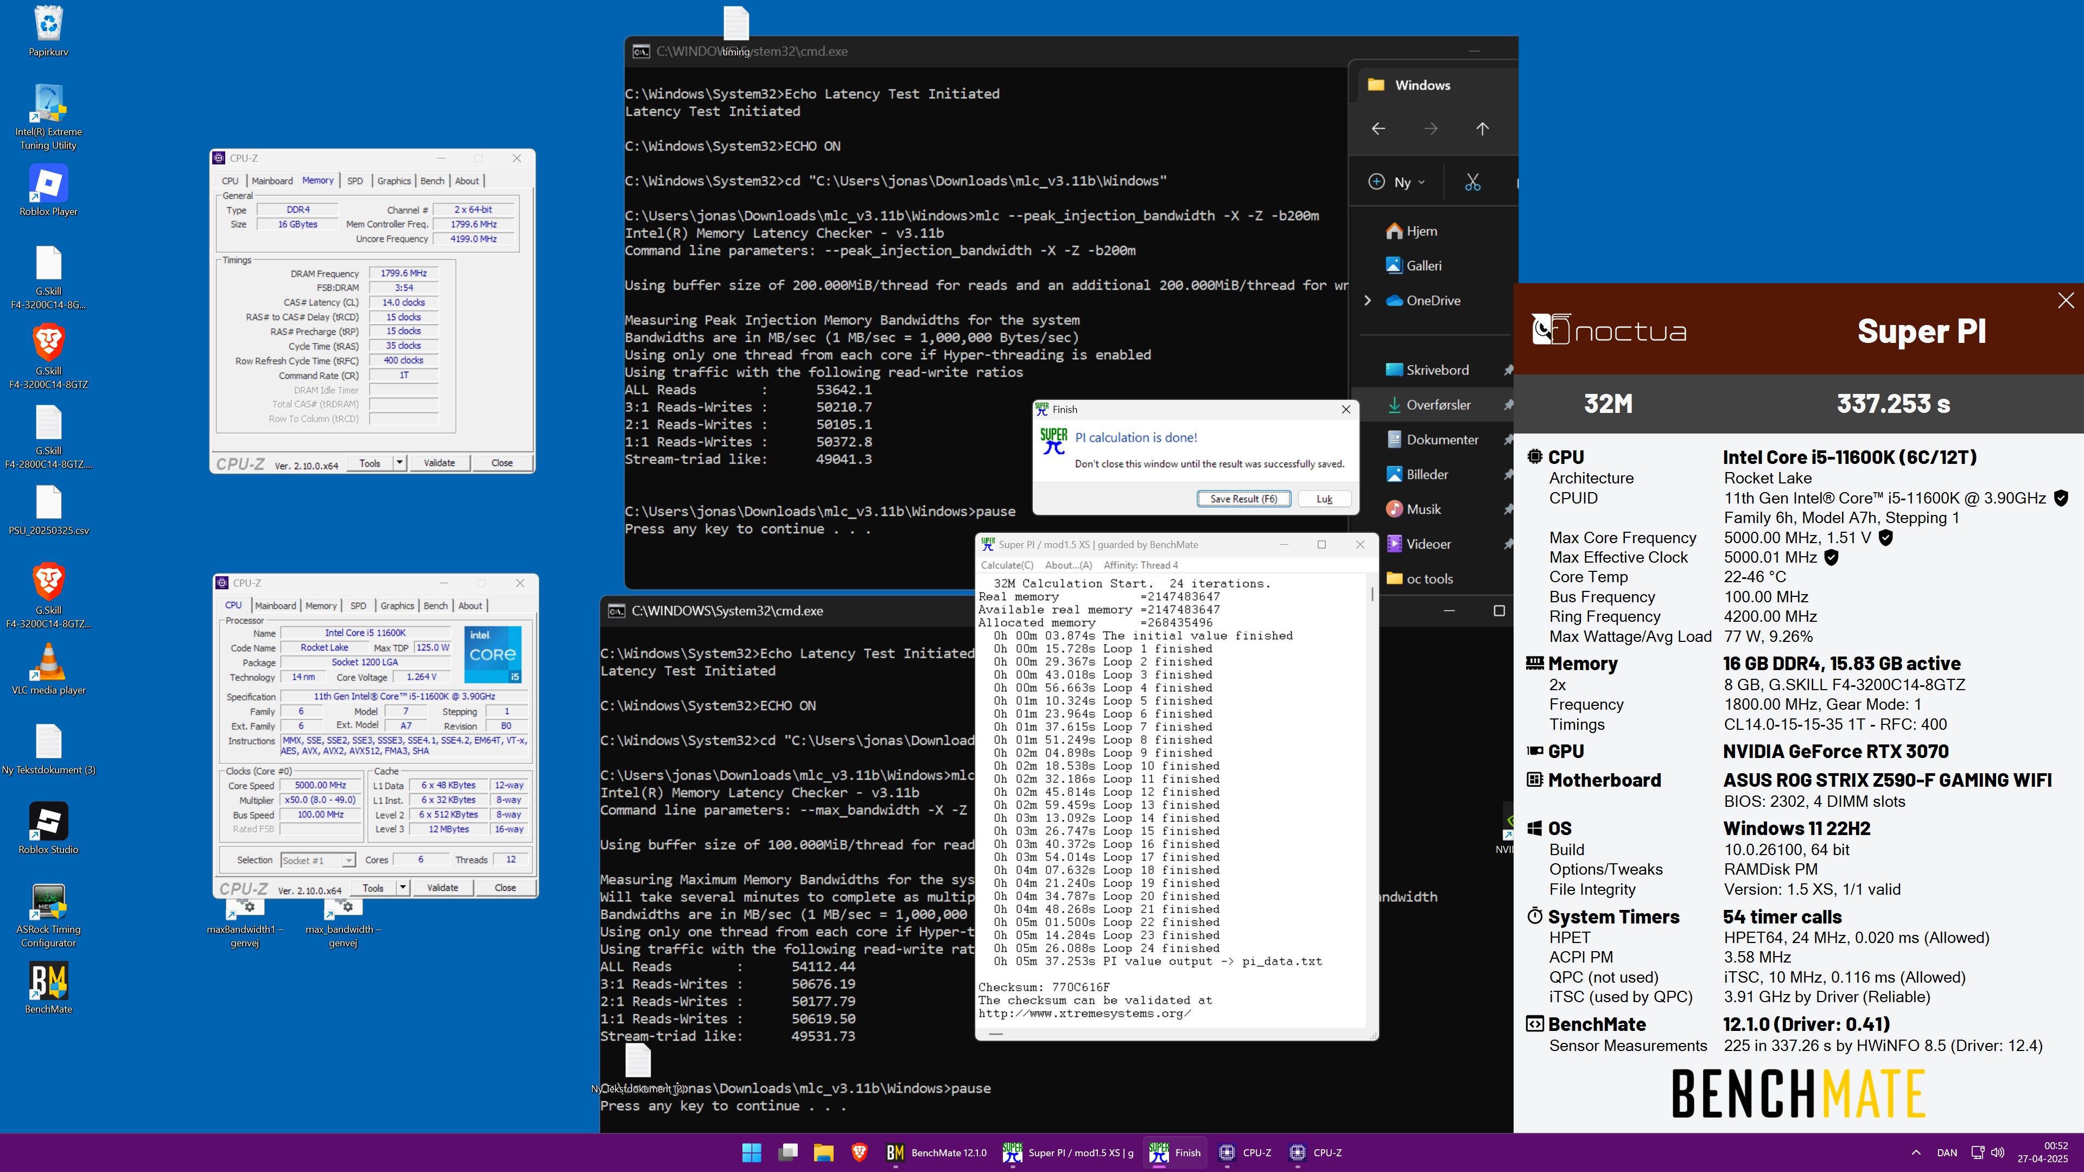
Task: Open Overførsler in the Explorer sidebar
Action: (1438, 404)
